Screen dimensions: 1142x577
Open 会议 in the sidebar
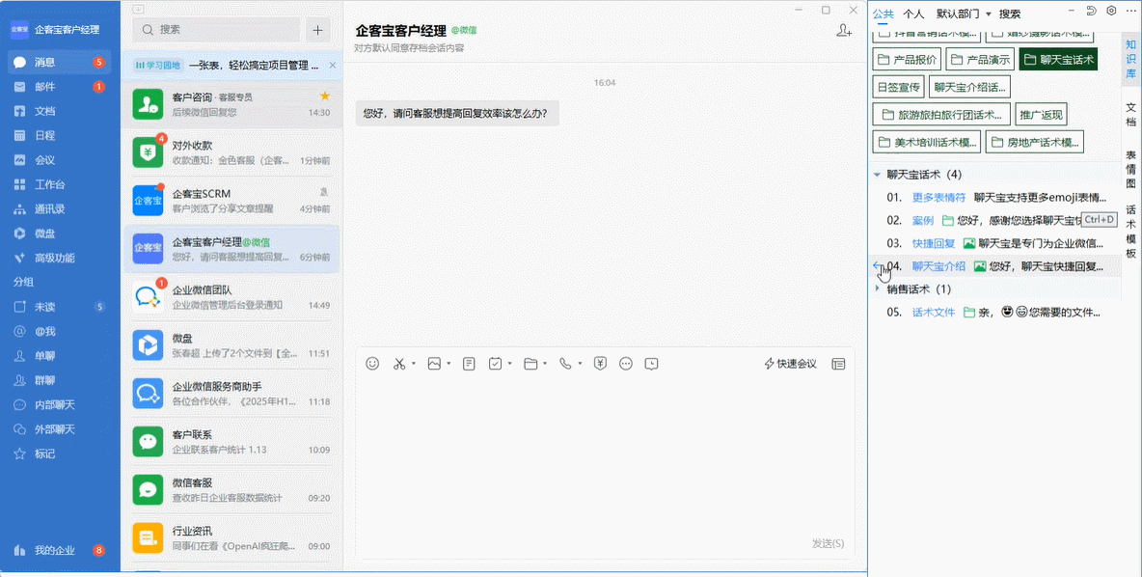click(x=60, y=159)
